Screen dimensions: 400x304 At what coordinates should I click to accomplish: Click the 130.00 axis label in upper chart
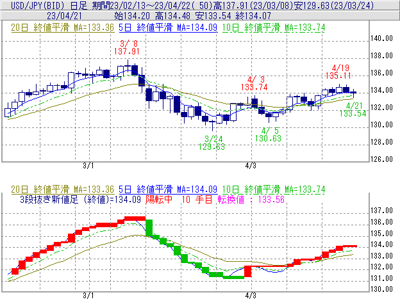[x=381, y=125]
